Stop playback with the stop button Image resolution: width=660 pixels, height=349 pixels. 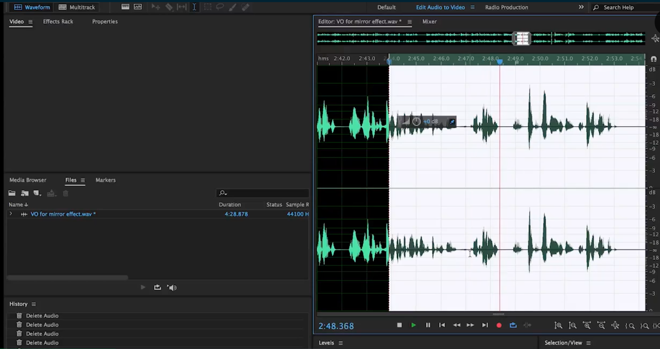pyautogui.click(x=399, y=325)
